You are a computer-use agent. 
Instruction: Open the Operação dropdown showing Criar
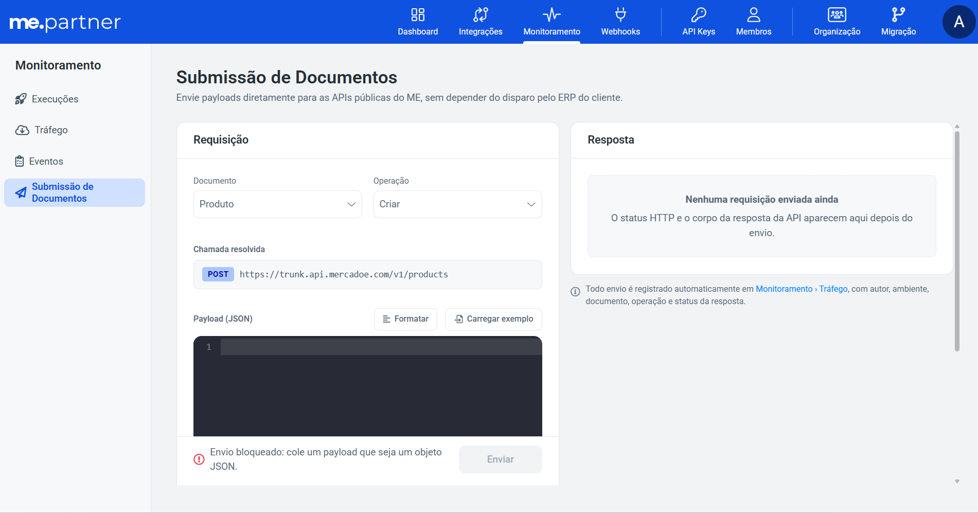458,204
